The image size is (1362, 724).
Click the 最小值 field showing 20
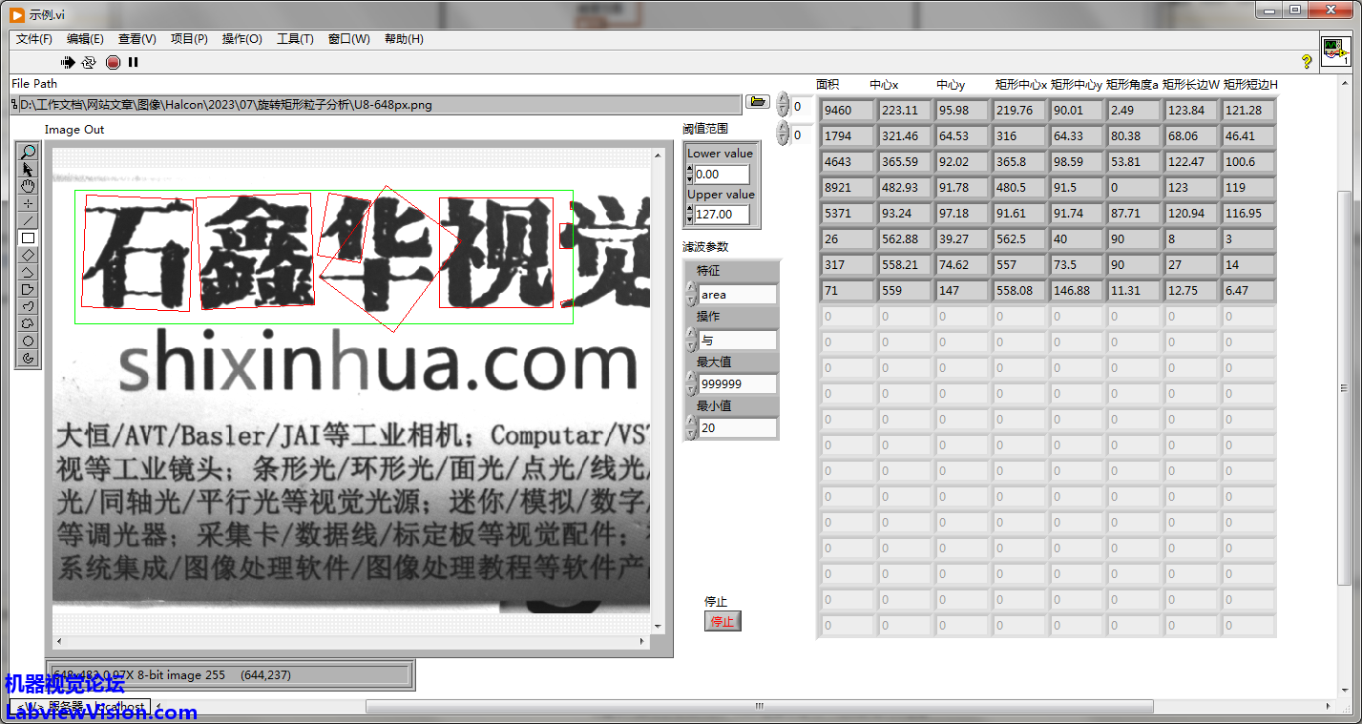pos(738,428)
